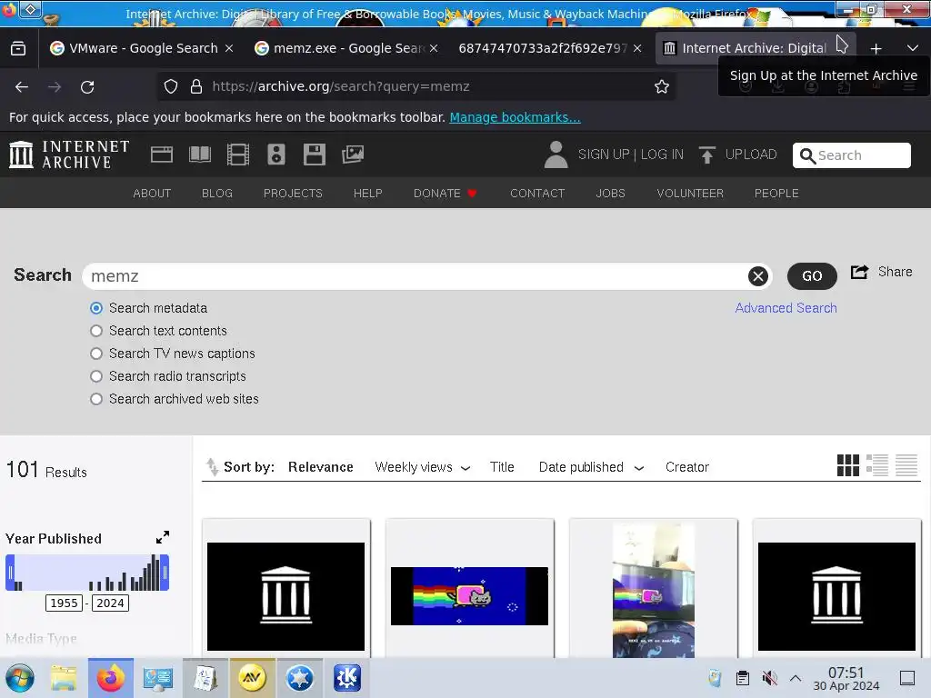This screenshot has height=698, width=931.
Task: Switch to extended list view
Action: pos(877,465)
